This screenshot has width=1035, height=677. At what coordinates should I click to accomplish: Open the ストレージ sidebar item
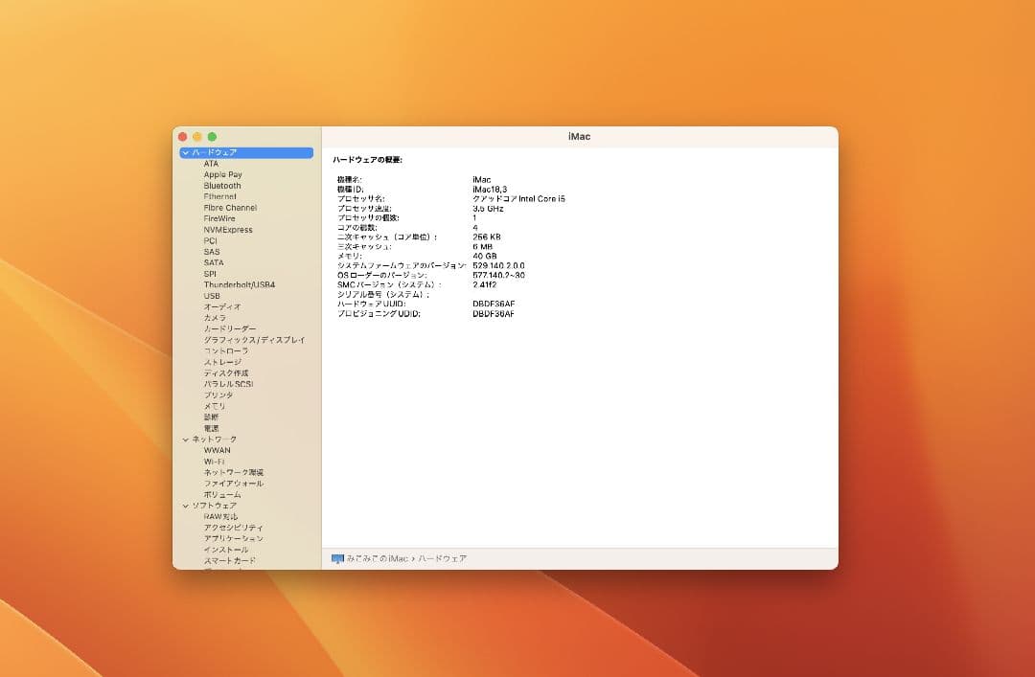222,362
